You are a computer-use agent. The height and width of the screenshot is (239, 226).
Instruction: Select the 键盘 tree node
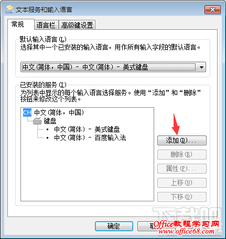50,121
